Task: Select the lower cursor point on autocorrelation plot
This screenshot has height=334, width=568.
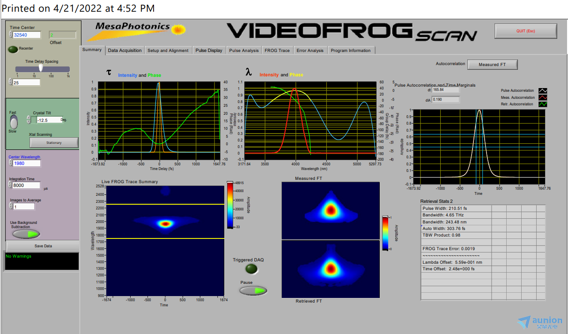Action: [476, 147]
